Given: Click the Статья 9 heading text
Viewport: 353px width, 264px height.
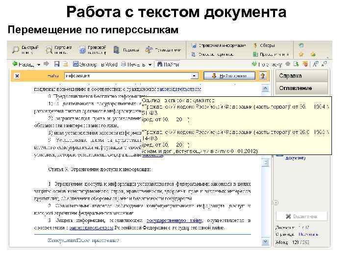Looking at the screenshot, I should pyautogui.click(x=100, y=169).
